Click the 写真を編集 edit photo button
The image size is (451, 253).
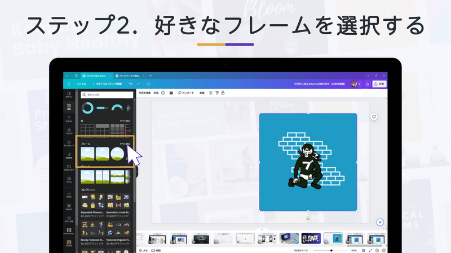145,93
